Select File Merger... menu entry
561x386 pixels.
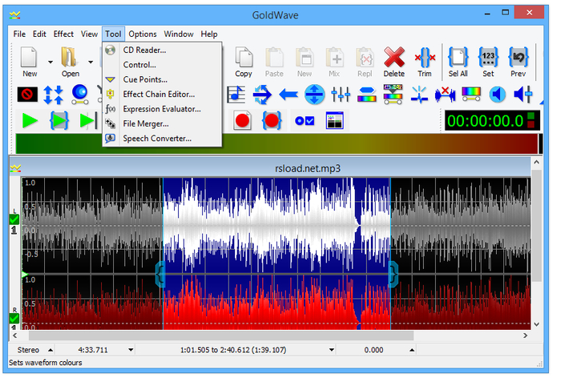162,123
